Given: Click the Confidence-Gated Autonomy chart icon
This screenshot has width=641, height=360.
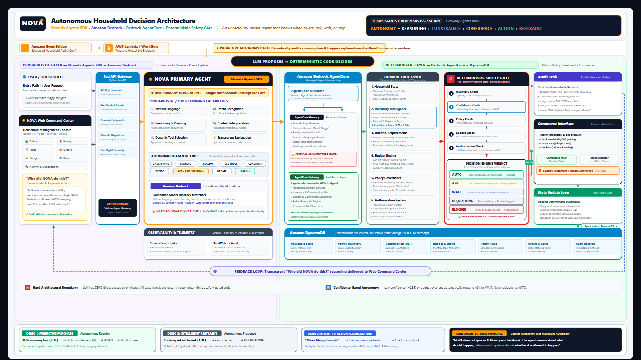Looking at the screenshot, I should pos(328,287).
